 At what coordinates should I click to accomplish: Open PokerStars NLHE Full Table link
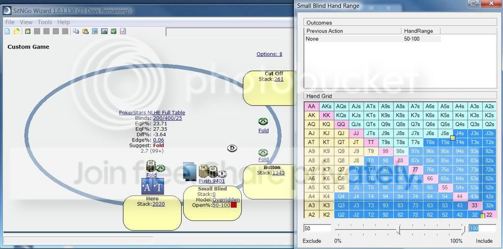(x=152, y=112)
